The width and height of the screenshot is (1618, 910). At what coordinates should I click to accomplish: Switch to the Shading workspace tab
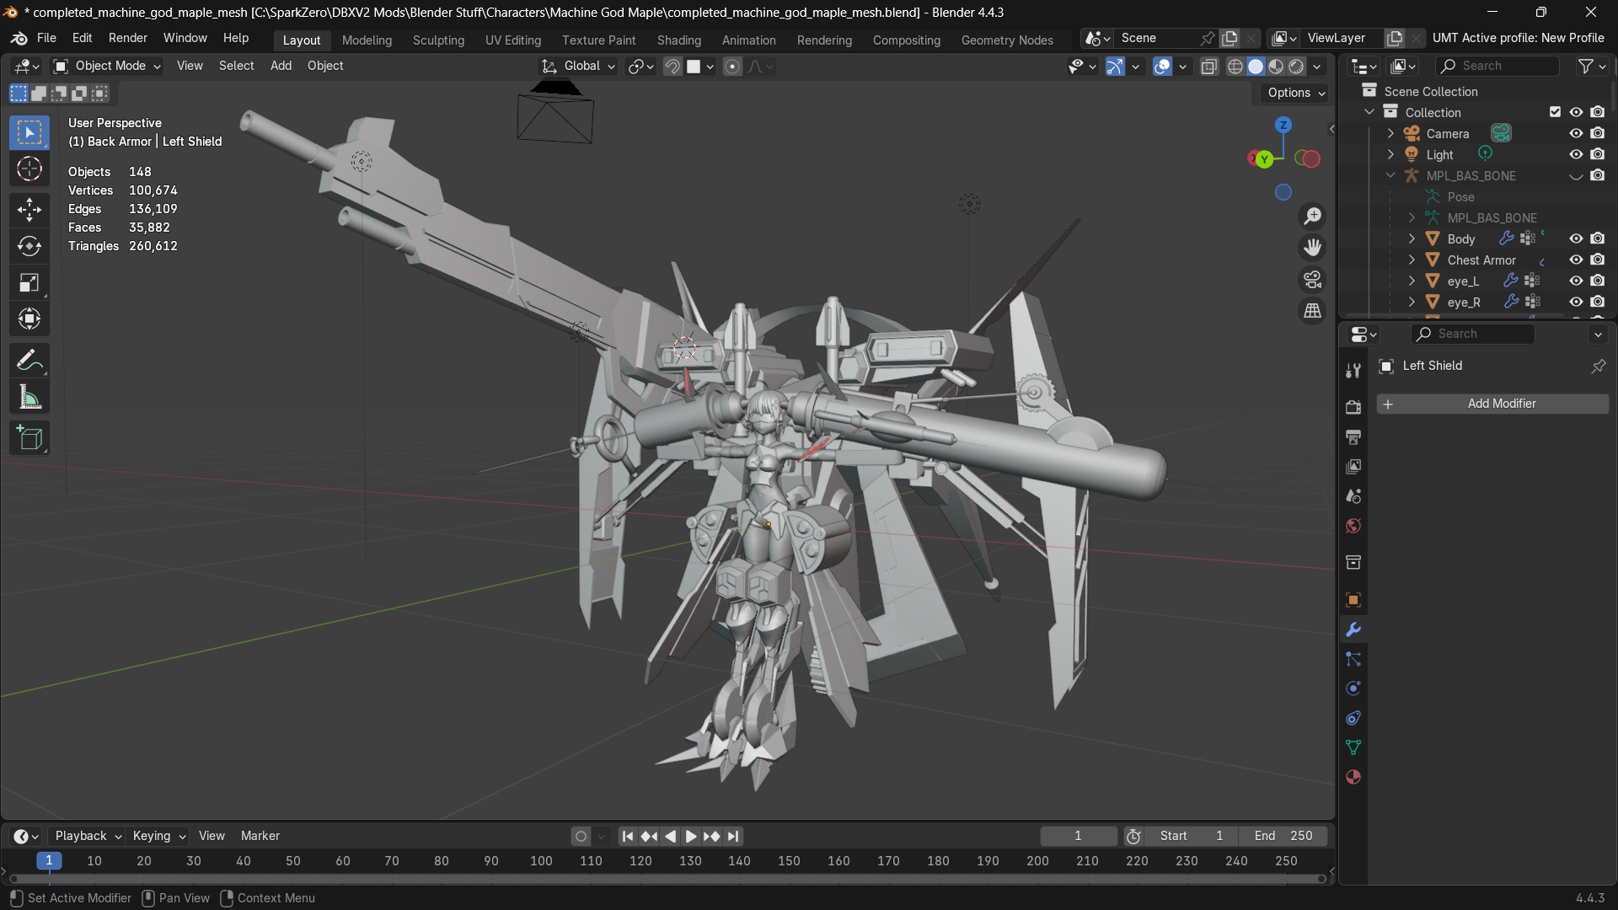(x=679, y=40)
